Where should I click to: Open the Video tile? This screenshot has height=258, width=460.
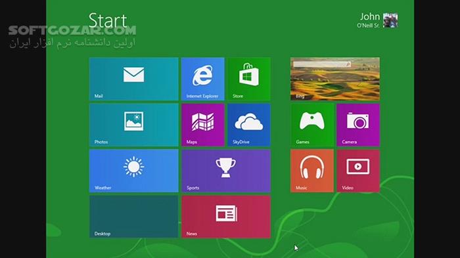click(x=358, y=171)
